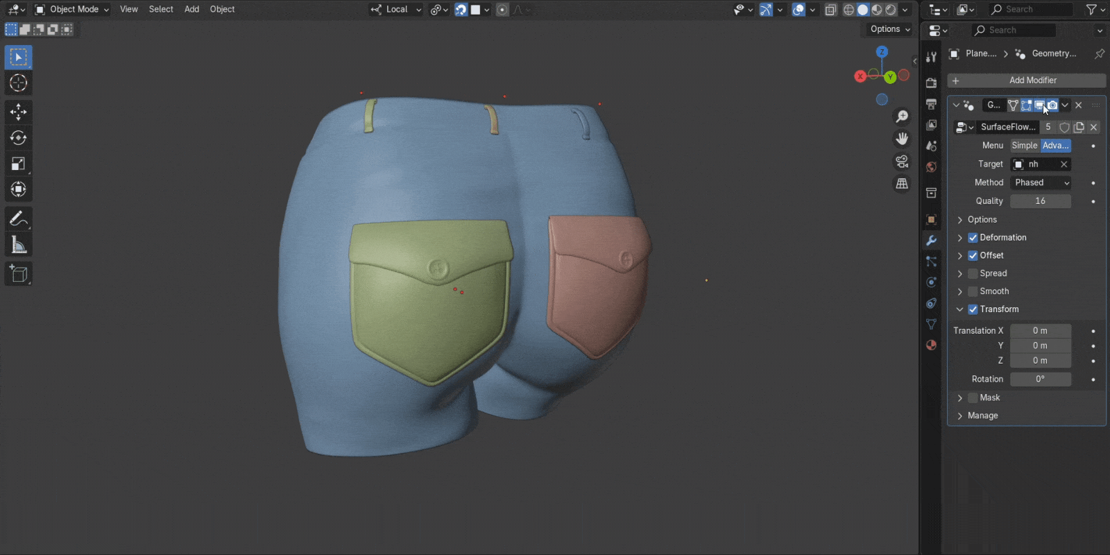1110x555 pixels.
Task: Toggle modifier on-cage vertex display
Action: click(1013, 105)
